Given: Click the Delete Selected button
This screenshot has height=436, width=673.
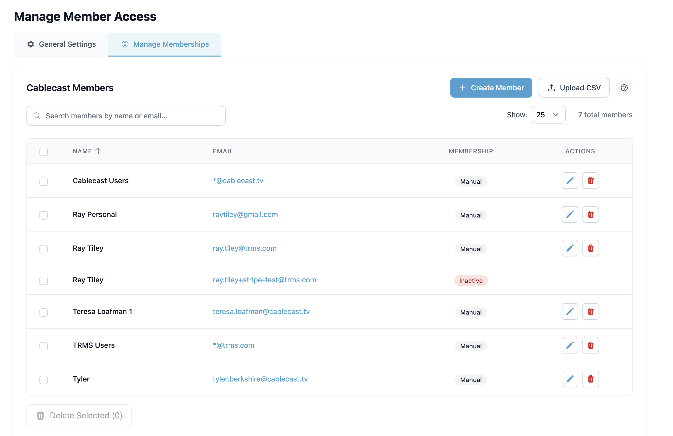Looking at the screenshot, I should point(79,415).
